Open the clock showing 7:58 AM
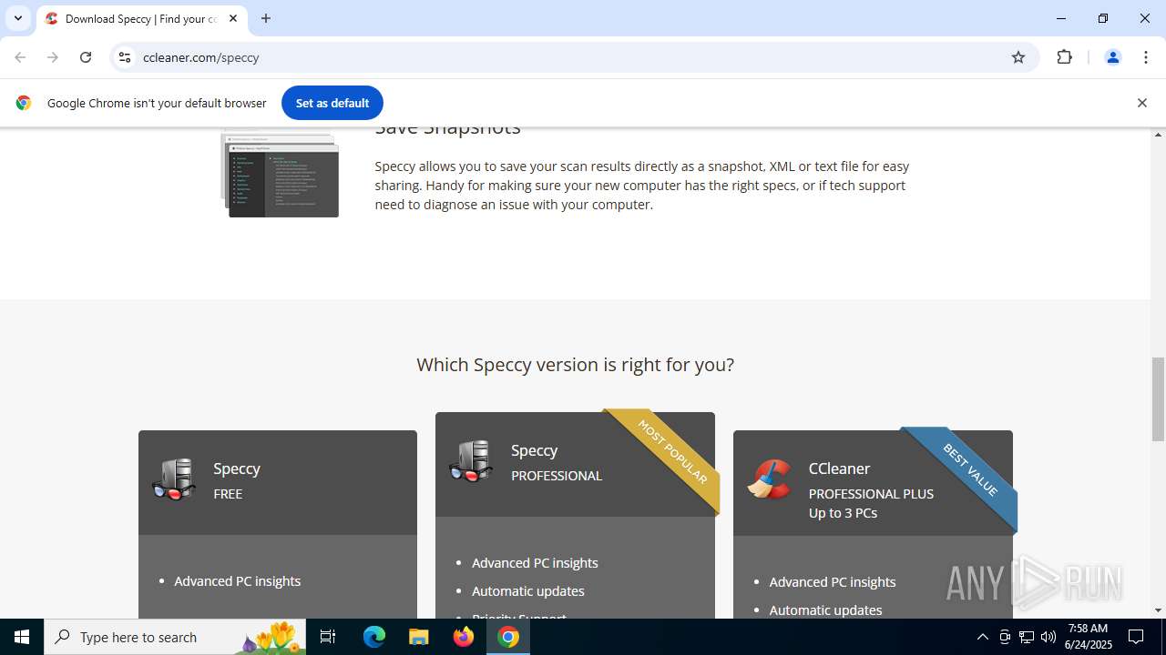 pyautogui.click(x=1088, y=637)
